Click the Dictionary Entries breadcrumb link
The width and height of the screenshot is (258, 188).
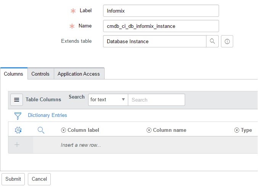tap(47, 115)
